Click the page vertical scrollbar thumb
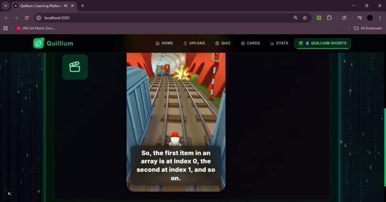The height and width of the screenshot is (202, 386). click(385, 147)
